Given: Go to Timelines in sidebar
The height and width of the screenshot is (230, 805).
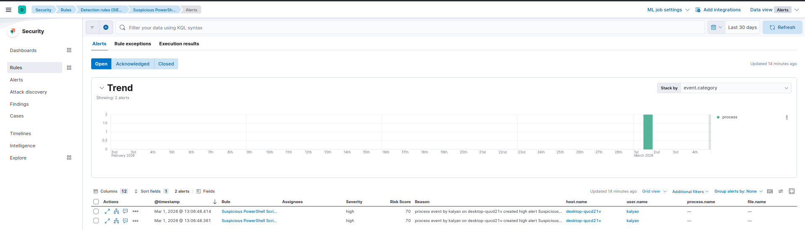Looking at the screenshot, I should 21,133.
